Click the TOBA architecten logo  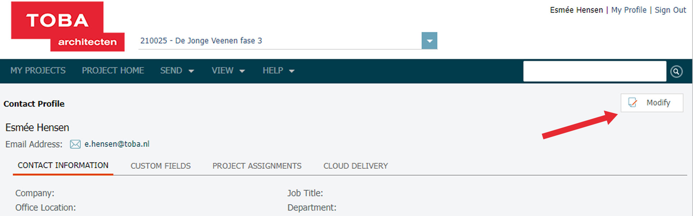click(67, 27)
